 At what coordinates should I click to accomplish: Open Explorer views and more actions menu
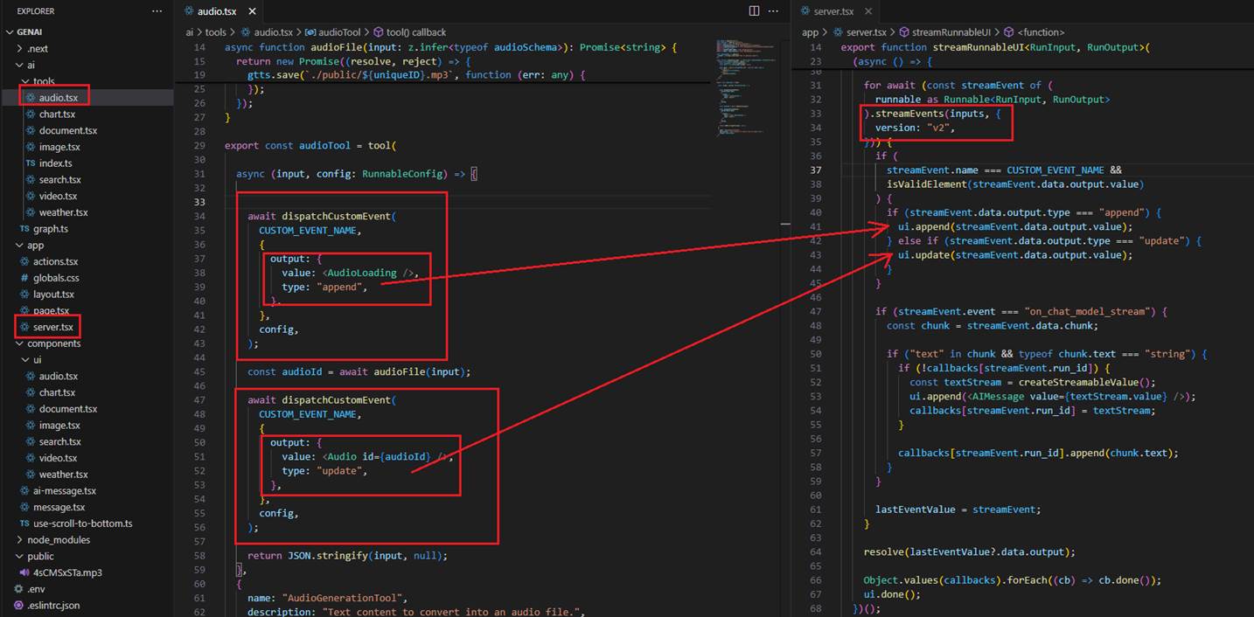[157, 11]
